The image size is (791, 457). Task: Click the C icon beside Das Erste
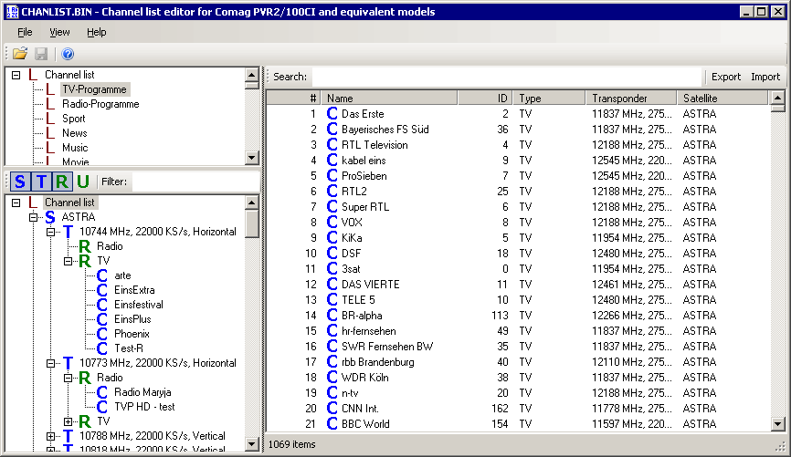332,114
